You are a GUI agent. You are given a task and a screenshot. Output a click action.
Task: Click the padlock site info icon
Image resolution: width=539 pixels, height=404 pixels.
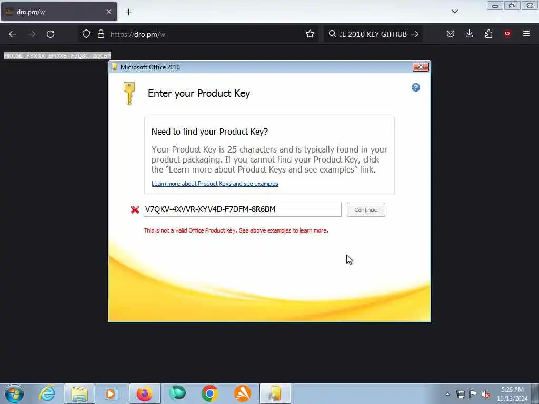click(x=101, y=34)
